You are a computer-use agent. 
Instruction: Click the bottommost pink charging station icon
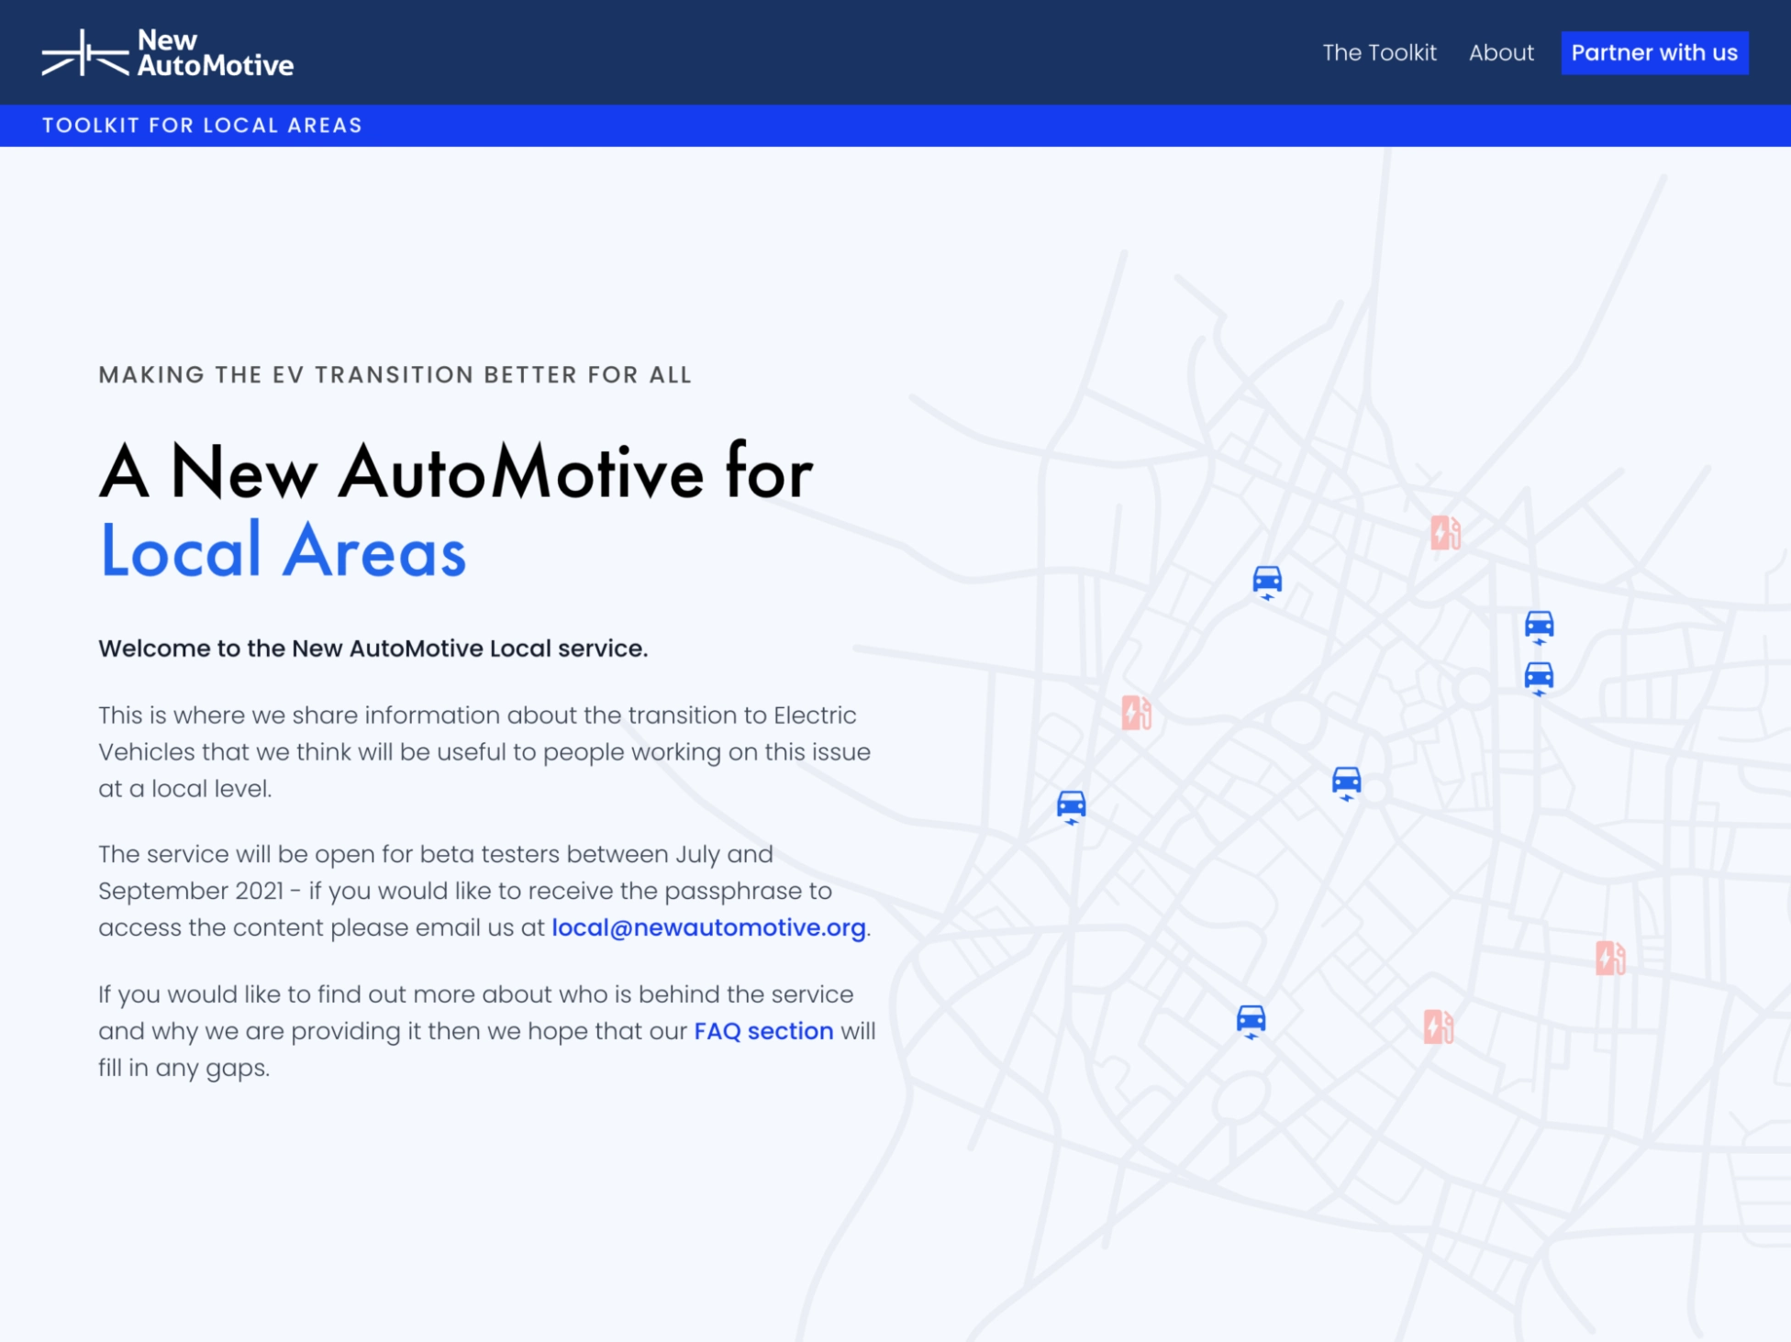(x=1438, y=1026)
